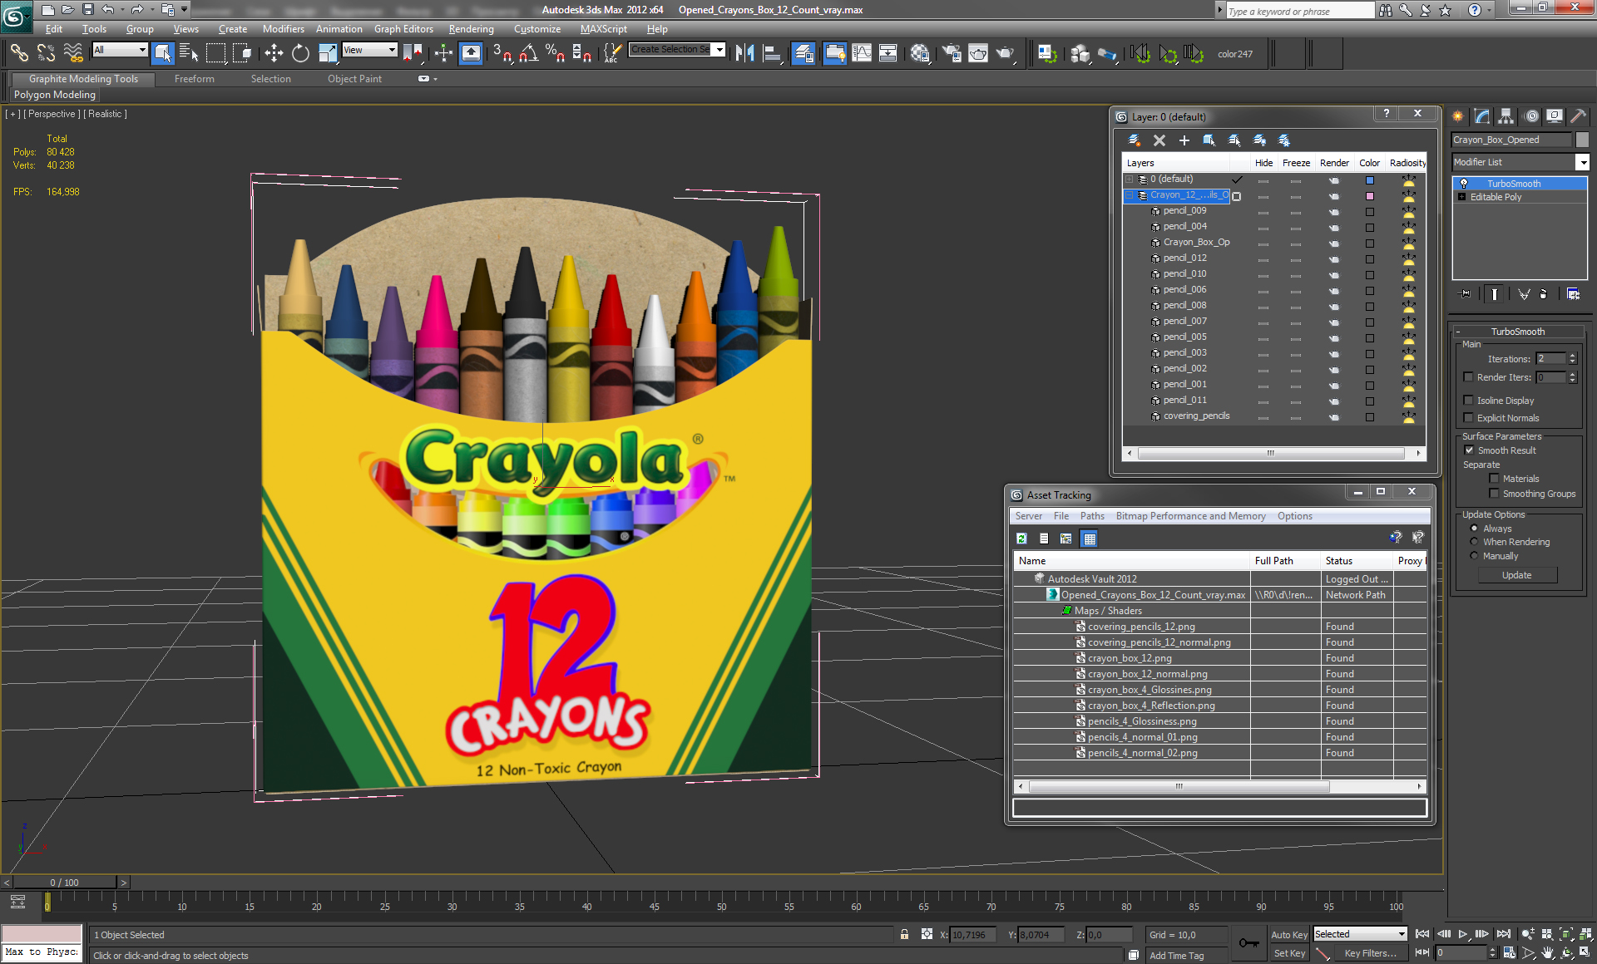This screenshot has height=964, width=1597.
Task: Expand the Editable Poly modifier
Action: (1462, 197)
